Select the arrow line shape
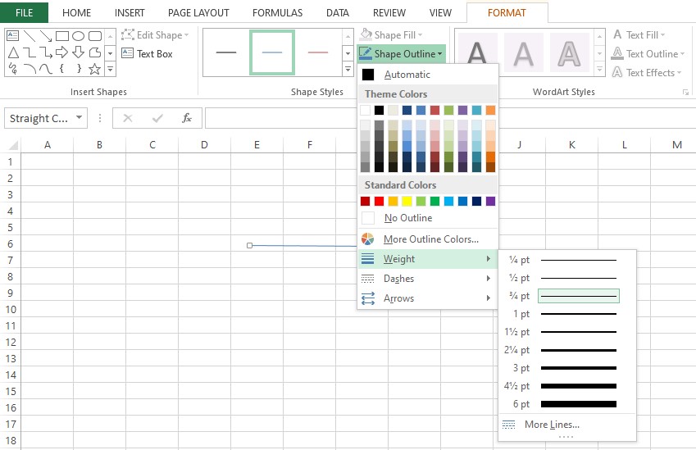This screenshot has width=696, height=450. click(46, 35)
